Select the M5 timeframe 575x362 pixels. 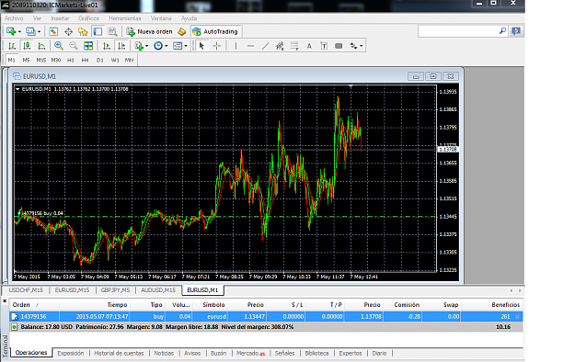pyautogui.click(x=26, y=60)
